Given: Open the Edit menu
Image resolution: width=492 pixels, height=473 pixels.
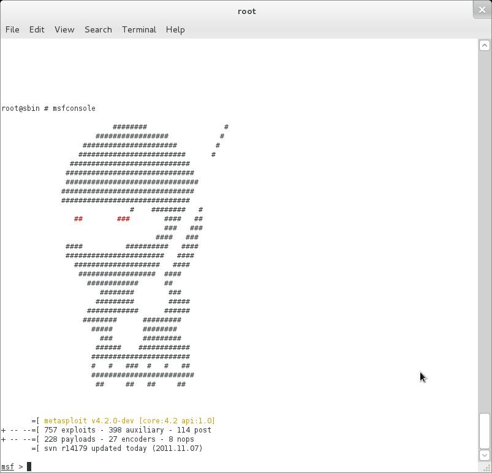Looking at the screenshot, I should coord(37,29).
